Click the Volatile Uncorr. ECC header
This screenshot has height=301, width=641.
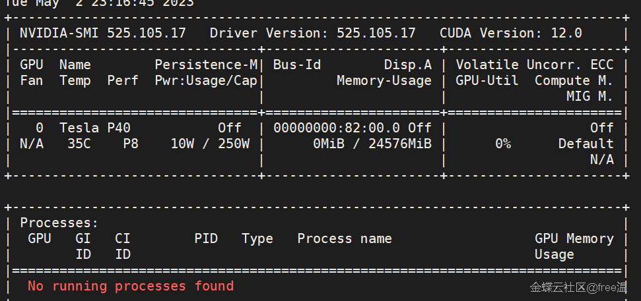pos(535,65)
